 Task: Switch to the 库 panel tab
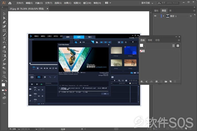pyautogui.click(x=170, y=11)
